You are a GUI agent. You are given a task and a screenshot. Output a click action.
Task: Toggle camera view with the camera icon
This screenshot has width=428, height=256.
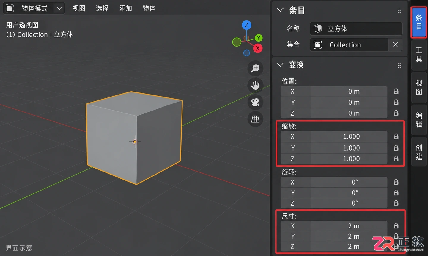(255, 102)
